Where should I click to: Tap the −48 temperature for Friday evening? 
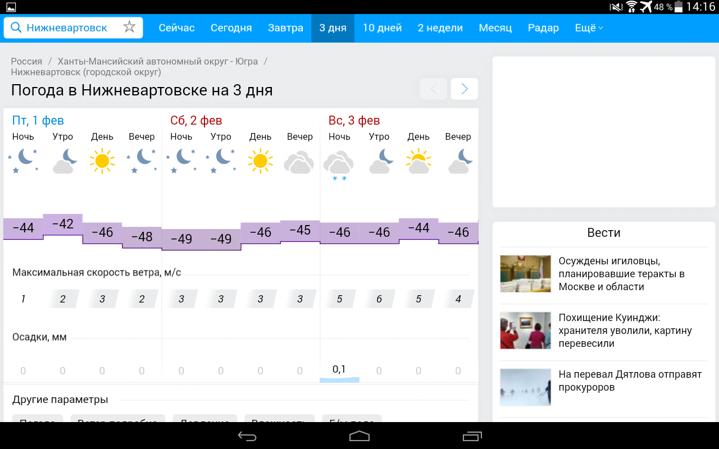click(142, 237)
